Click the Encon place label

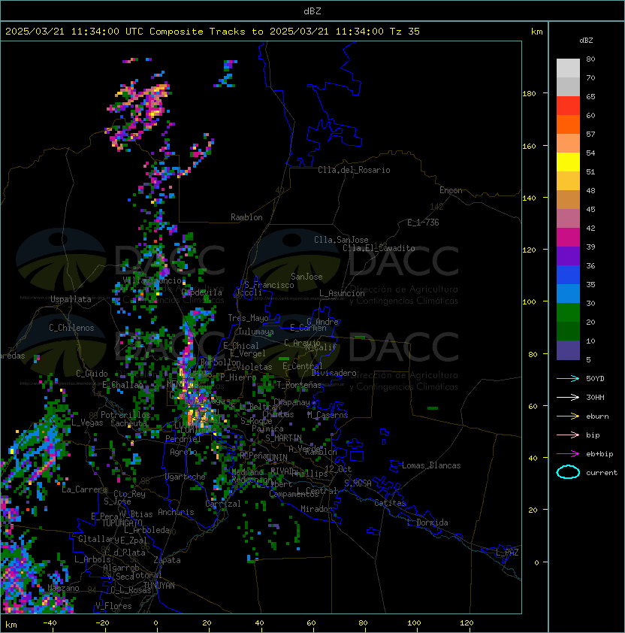[451, 190]
